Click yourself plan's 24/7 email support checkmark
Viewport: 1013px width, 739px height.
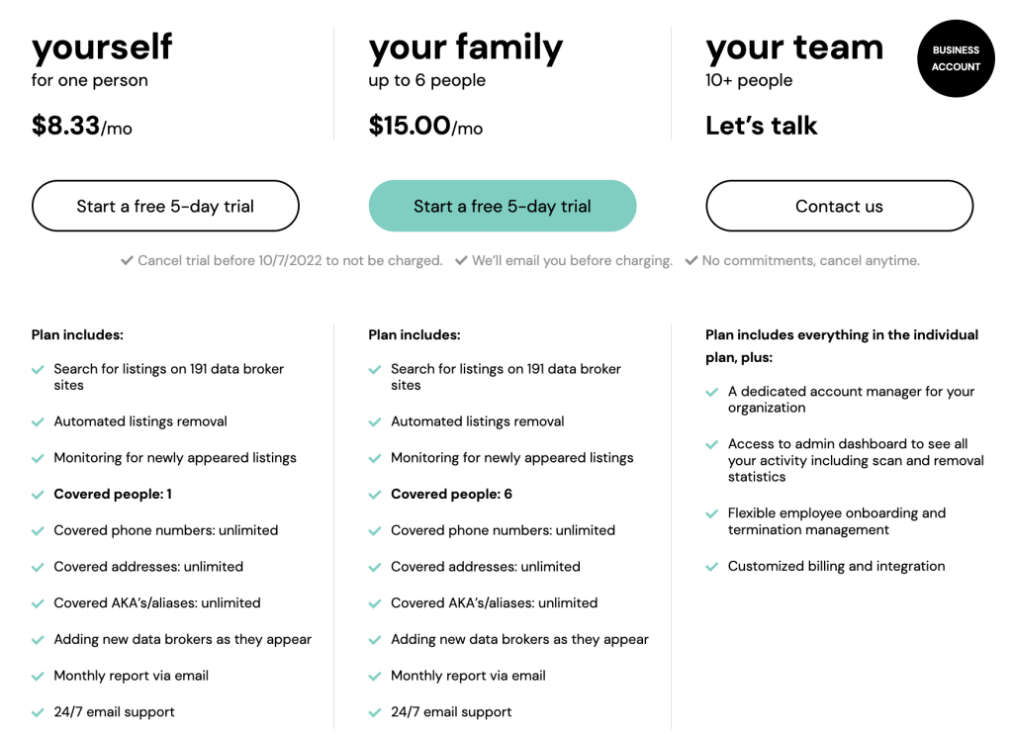(38, 712)
